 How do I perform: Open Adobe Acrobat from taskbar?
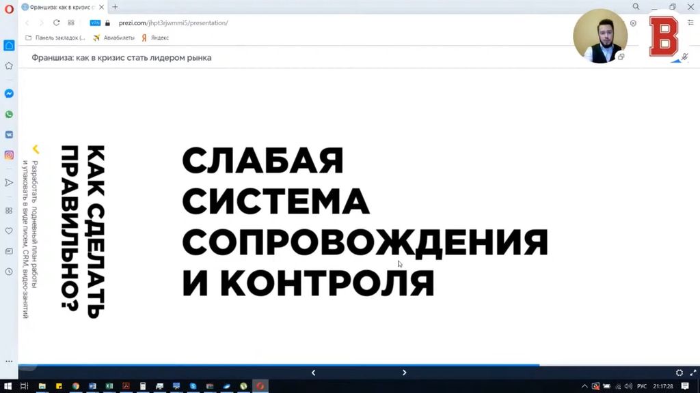pyautogui.click(x=126, y=386)
